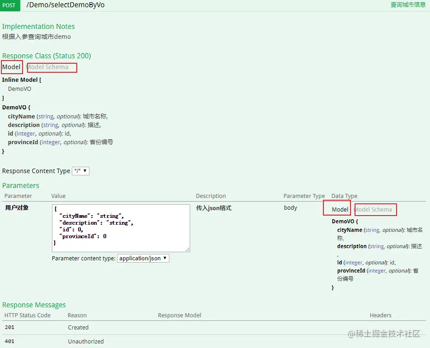Click the Response Messages heading
430x348 pixels.
pos(34,305)
